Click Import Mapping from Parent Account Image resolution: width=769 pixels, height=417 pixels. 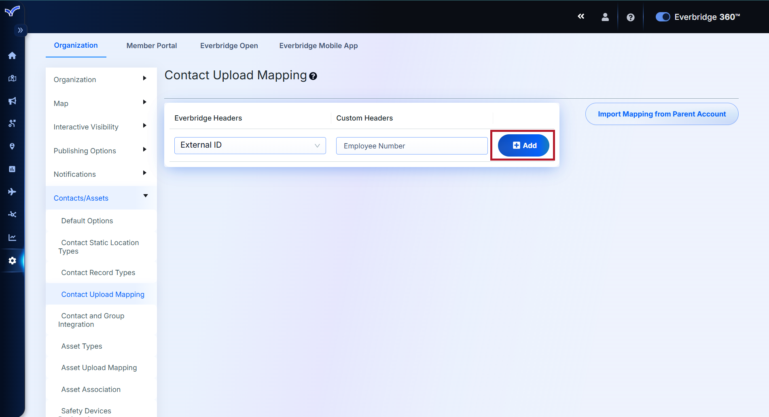(x=661, y=114)
